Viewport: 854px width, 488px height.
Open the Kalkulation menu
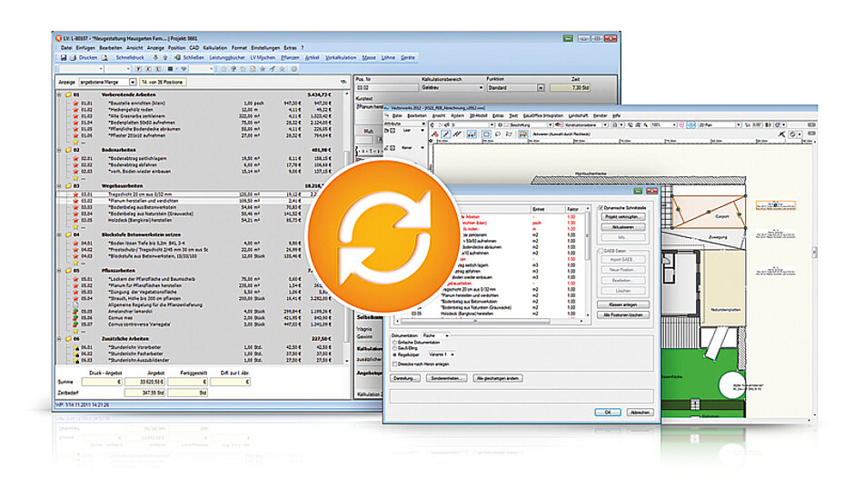coord(215,47)
